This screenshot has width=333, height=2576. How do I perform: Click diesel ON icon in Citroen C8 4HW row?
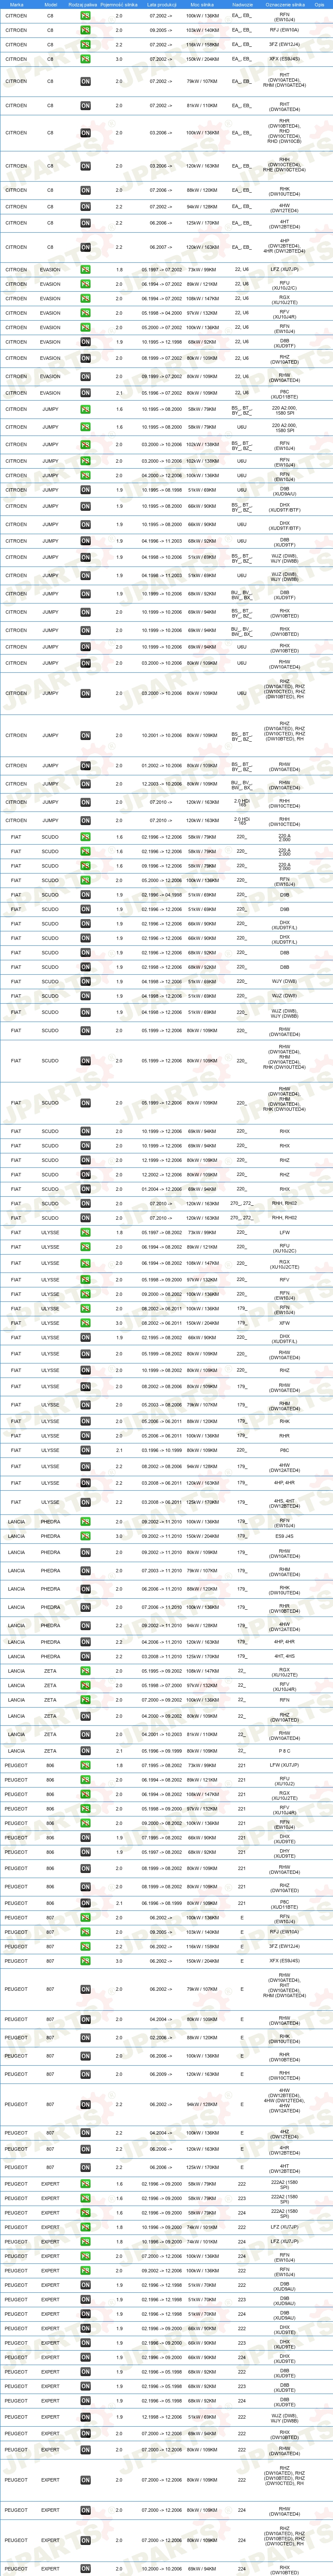[x=85, y=207]
